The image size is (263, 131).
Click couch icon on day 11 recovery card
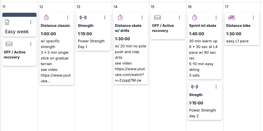click(x=9, y=44)
